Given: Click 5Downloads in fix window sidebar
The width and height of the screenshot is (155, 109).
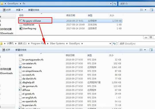Looking at the screenshot, I should coord(7,33).
